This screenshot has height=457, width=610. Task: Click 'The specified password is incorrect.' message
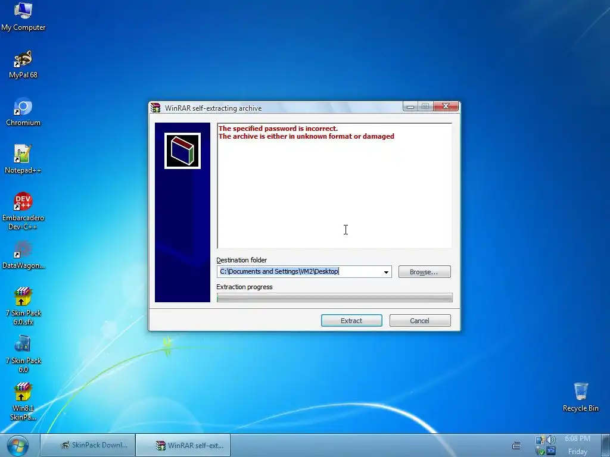click(x=278, y=129)
